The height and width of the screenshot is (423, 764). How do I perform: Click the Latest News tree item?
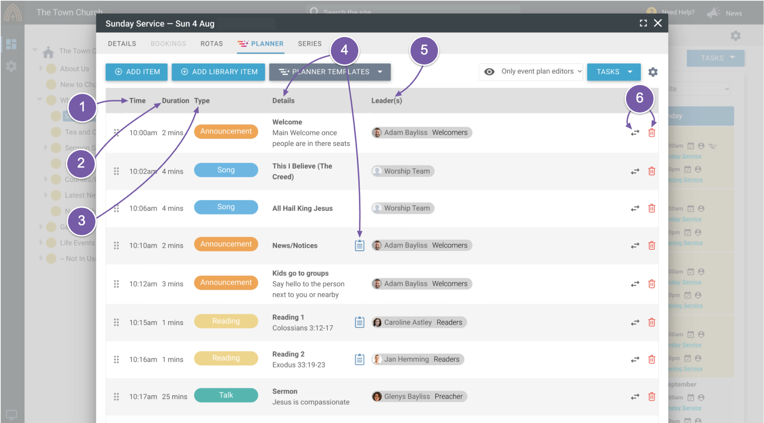(80, 195)
